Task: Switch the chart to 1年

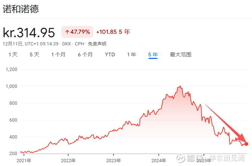Action: coord(131,54)
